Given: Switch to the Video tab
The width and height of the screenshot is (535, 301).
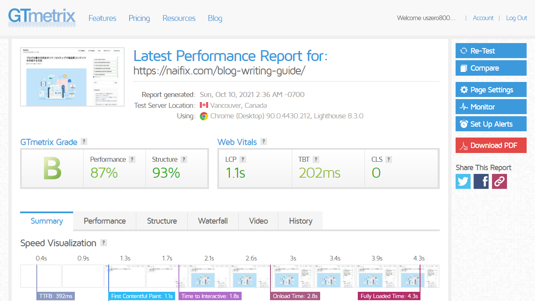Looking at the screenshot, I should (x=258, y=221).
